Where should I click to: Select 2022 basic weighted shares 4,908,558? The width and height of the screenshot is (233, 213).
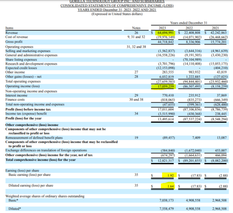point(193,200)
